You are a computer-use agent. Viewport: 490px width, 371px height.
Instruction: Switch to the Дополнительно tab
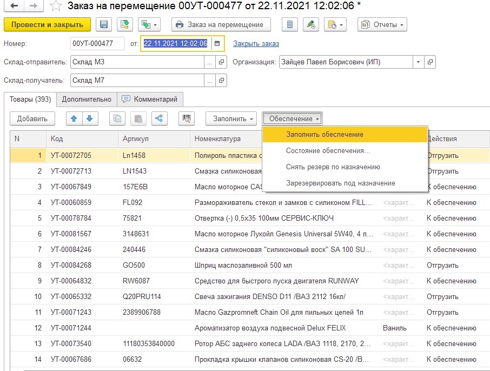87,100
